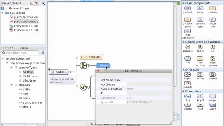Select the choice compositor icon
224x126 pixels.
click(200, 47)
